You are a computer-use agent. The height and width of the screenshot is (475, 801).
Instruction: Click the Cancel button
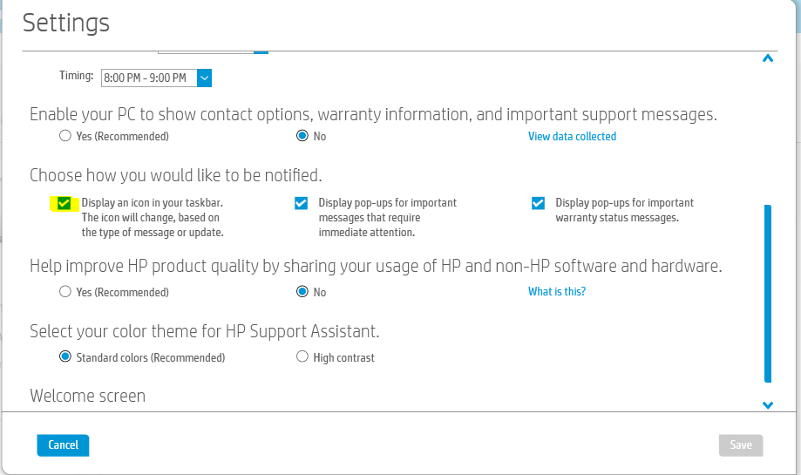click(63, 444)
